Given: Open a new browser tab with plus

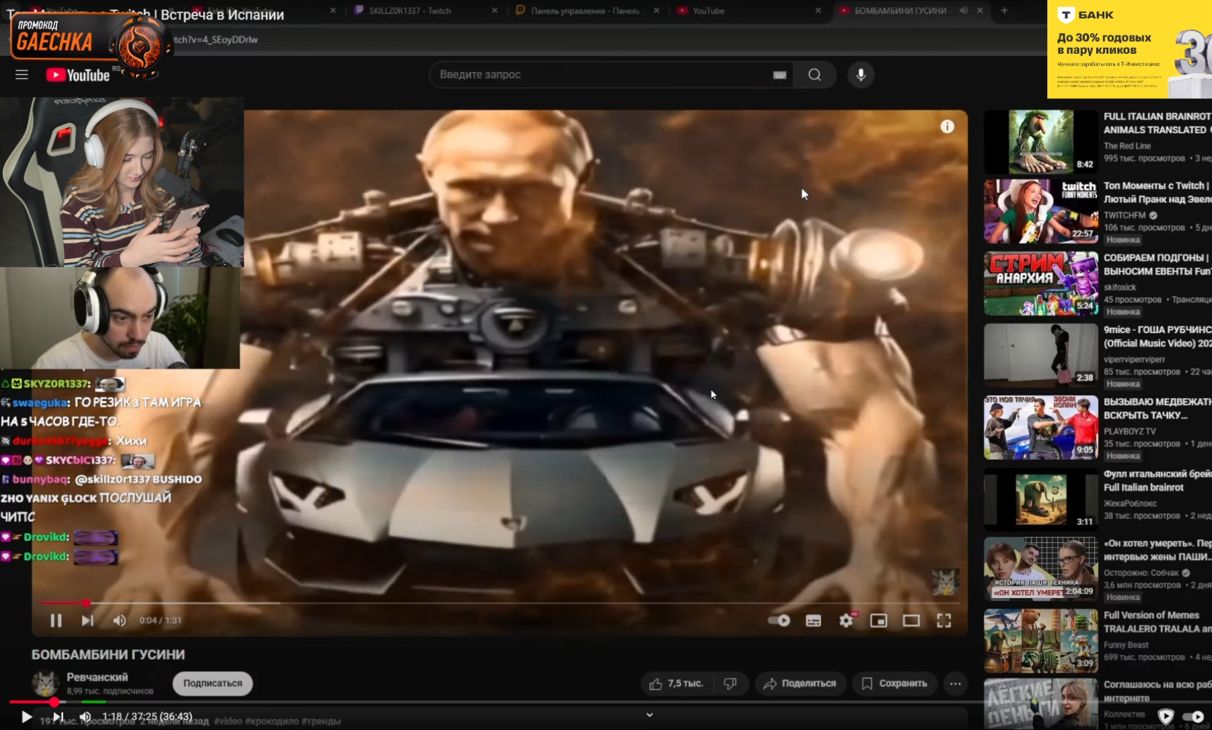Looking at the screenshot, I should (1004, 11).
